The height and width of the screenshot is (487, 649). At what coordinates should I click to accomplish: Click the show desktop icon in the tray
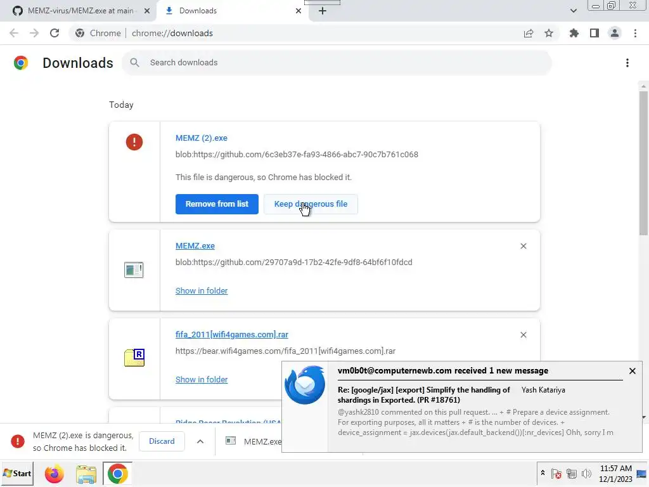641,474
